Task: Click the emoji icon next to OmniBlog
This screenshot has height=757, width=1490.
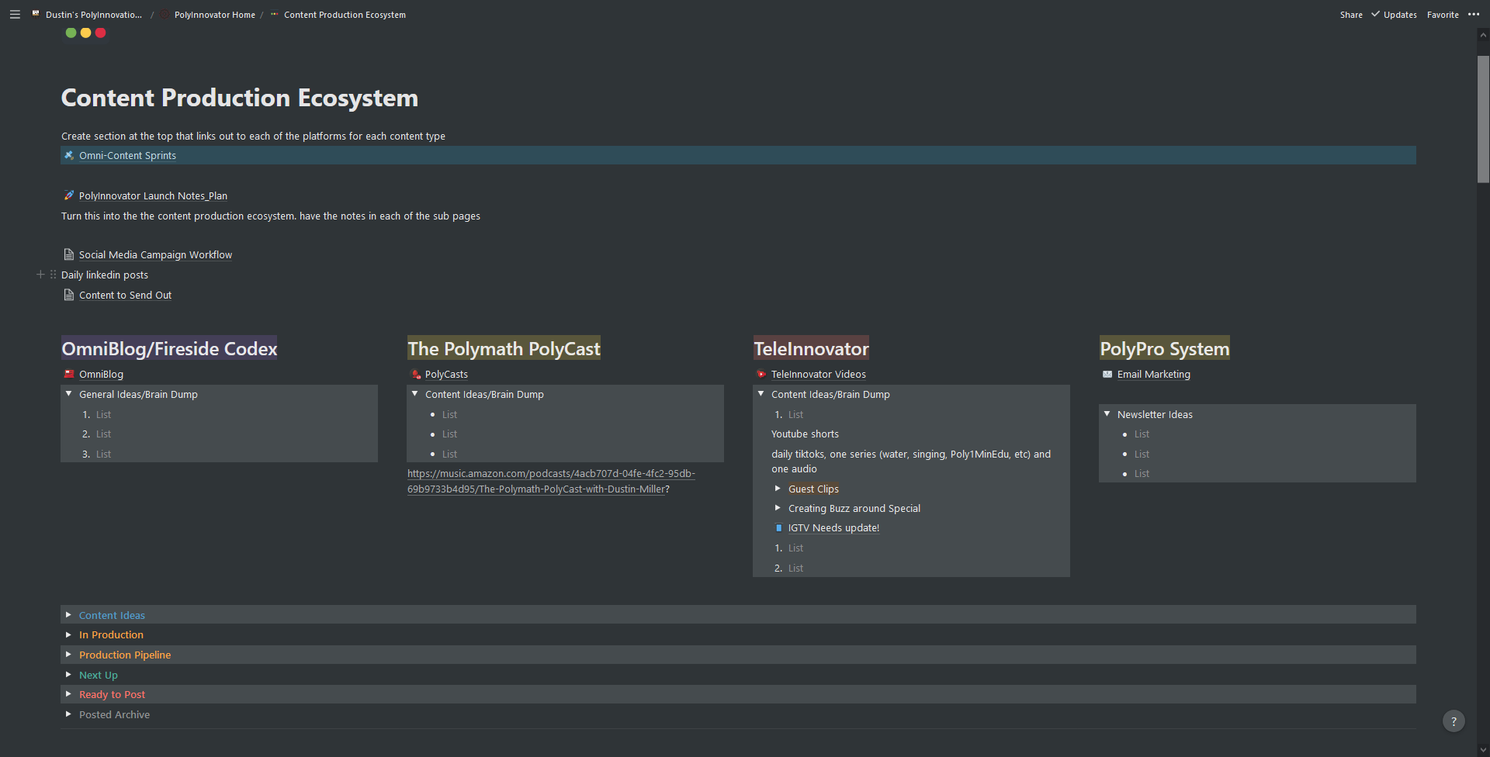Action: click(69, 374)
